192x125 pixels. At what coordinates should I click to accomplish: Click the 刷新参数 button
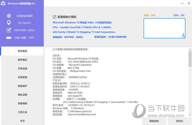(x=154, y=121)
